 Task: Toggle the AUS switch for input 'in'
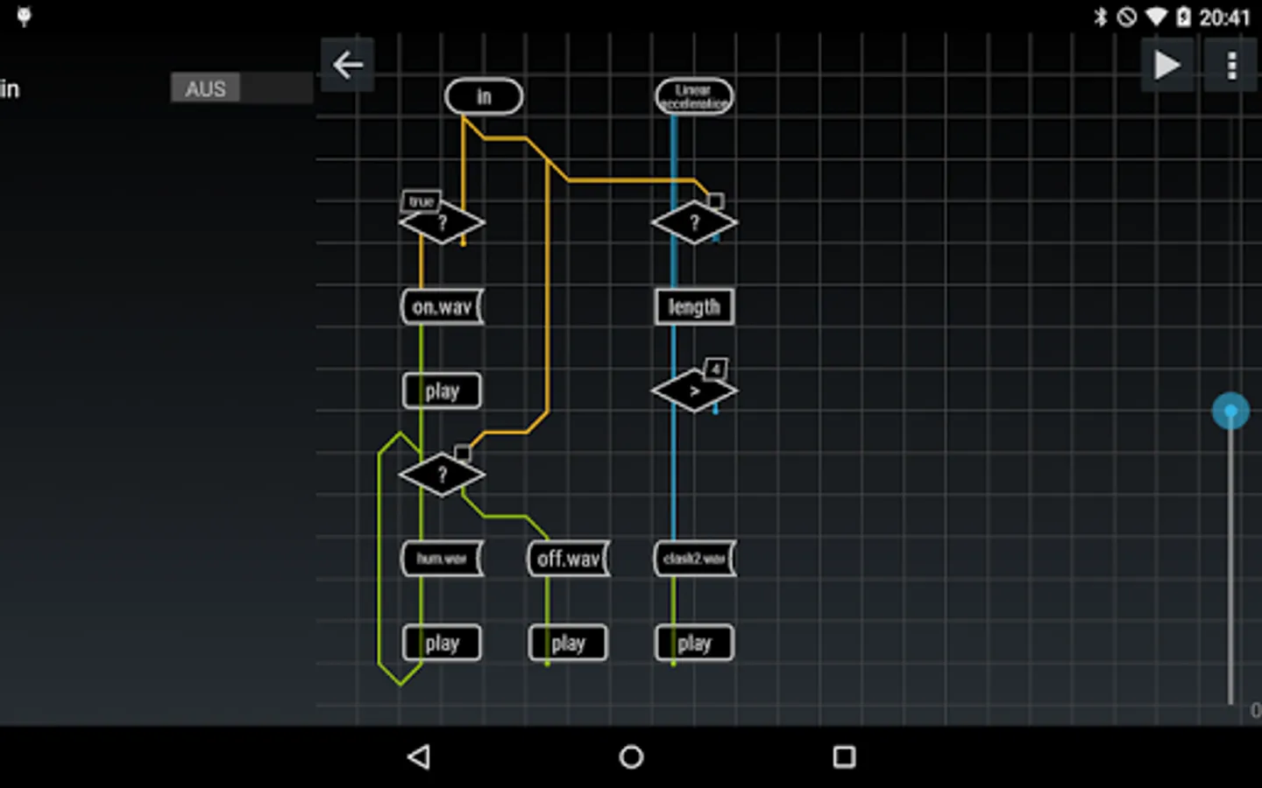point(241,88)
